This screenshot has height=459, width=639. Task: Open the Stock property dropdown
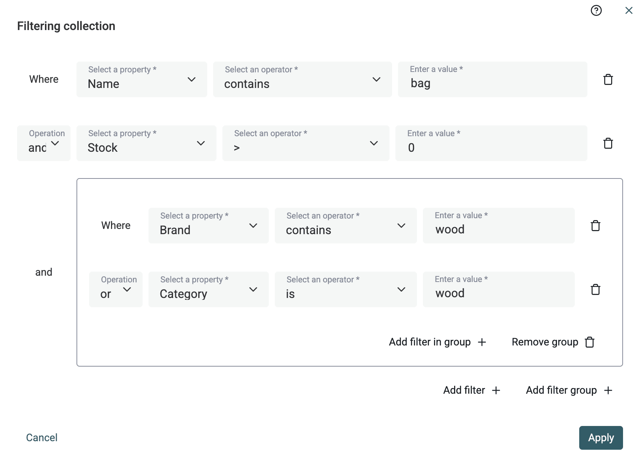pos(146,143)
